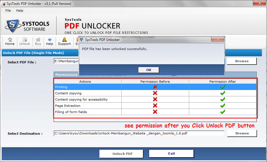
Task: Click the Select PDF File path field
Action: 66,61
